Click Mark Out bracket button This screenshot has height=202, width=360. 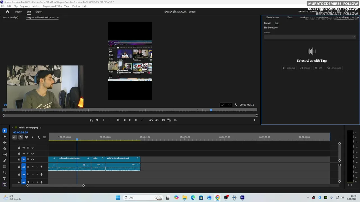109,120
